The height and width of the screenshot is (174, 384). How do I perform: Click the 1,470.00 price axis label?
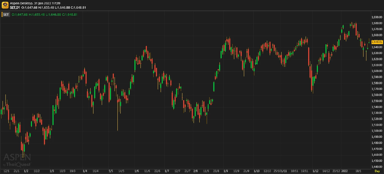[x=377, y=149]
